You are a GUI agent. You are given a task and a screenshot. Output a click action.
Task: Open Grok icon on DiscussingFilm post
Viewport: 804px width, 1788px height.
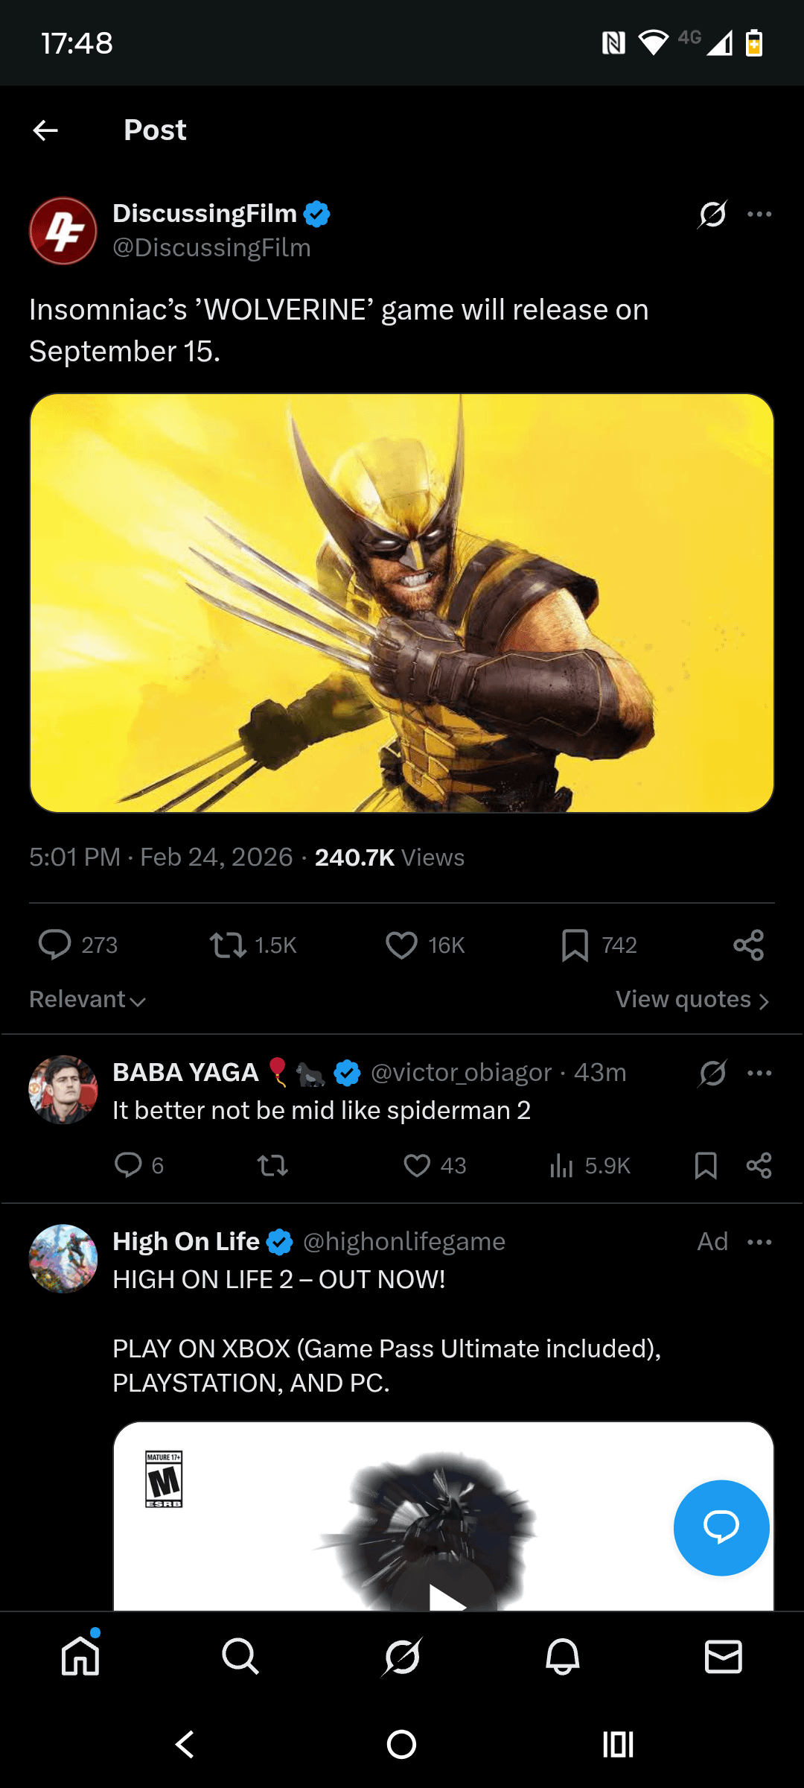[712, 215]
